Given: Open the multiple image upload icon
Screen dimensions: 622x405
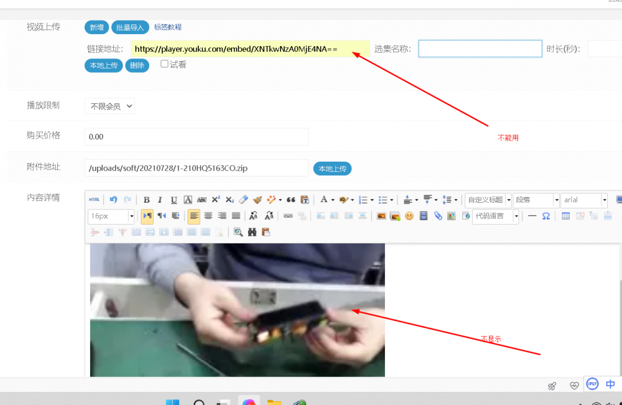Looking at the screenshot, I should click(395, 216).
